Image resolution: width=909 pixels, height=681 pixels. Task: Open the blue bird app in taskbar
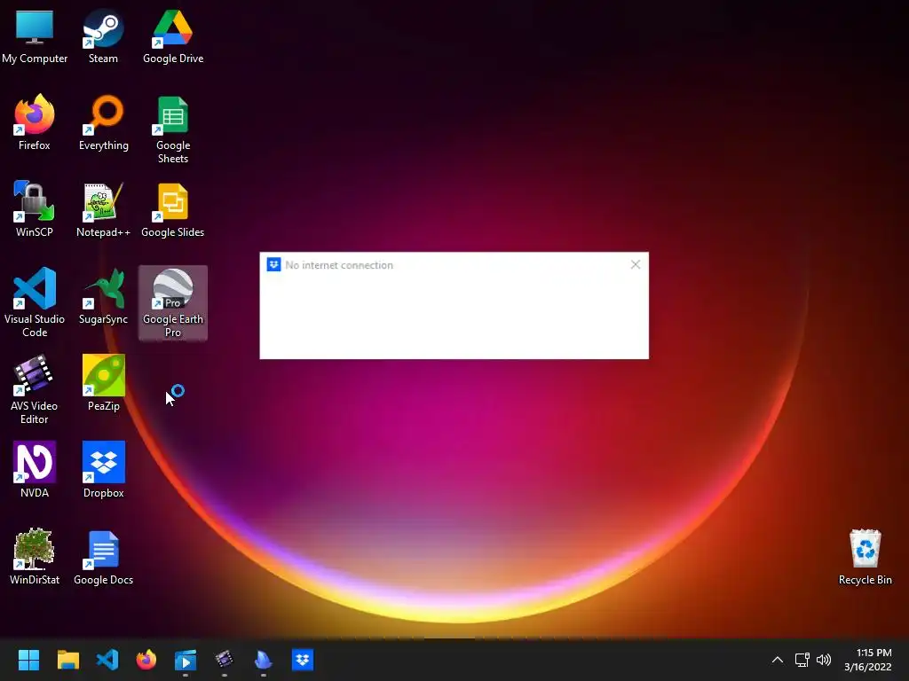[x=263, y=660]
